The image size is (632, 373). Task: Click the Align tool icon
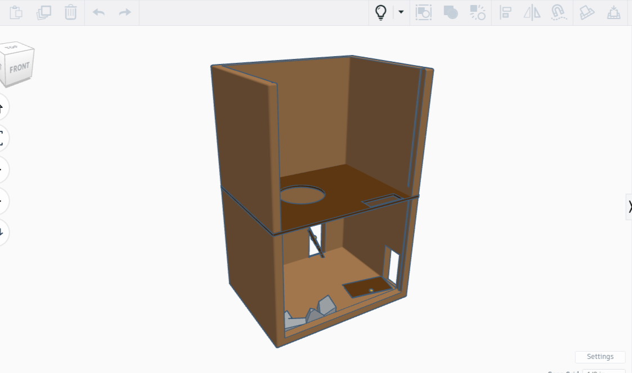tap(505, 12)
